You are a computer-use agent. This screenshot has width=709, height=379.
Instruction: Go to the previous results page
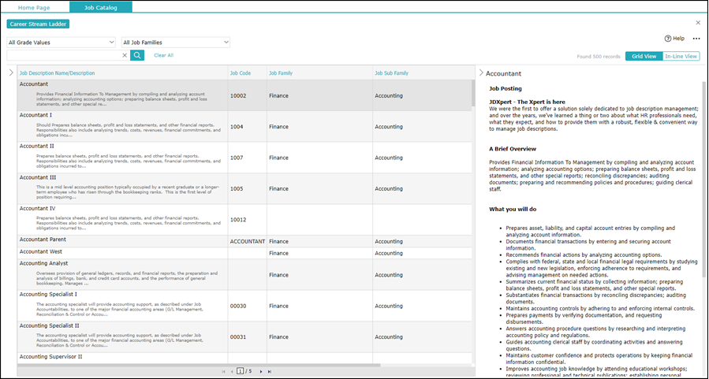[x=232, y=371]
